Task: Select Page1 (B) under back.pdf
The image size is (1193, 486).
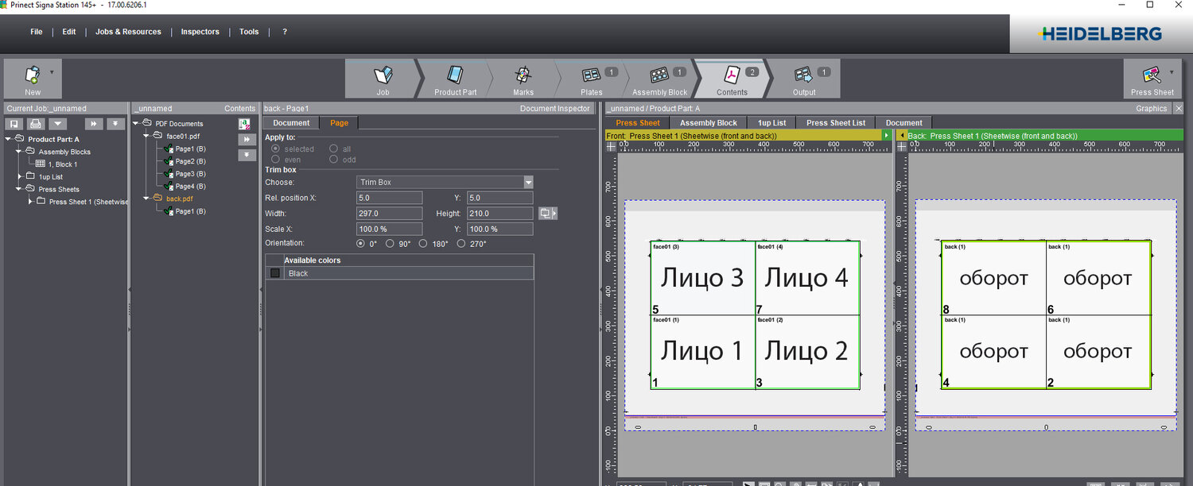Action: click(x=190, y=211)
